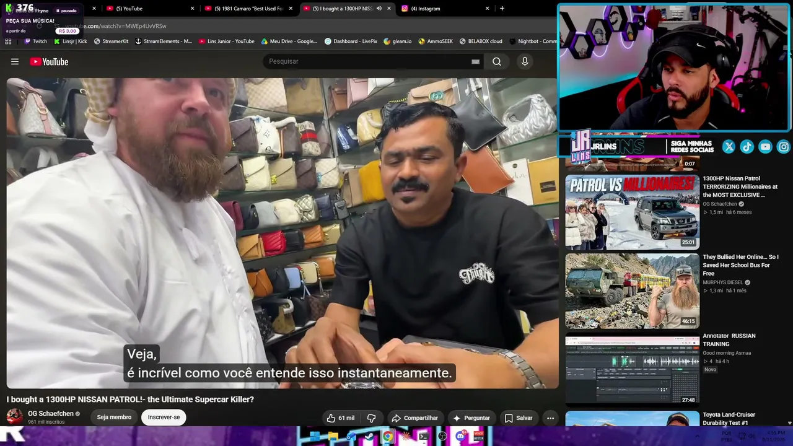The image size is (793, 446).
Task: Switch to Chrome in the taskbar
Action: point(388,437)
